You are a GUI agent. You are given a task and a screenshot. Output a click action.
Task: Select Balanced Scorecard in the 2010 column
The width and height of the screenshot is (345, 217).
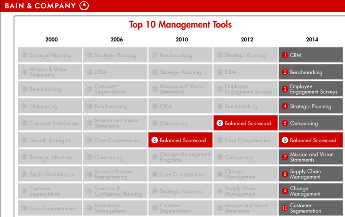point(181,140)
